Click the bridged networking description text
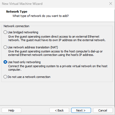The height and width of the screenshot is (115, 115). [x=57, y=38]
